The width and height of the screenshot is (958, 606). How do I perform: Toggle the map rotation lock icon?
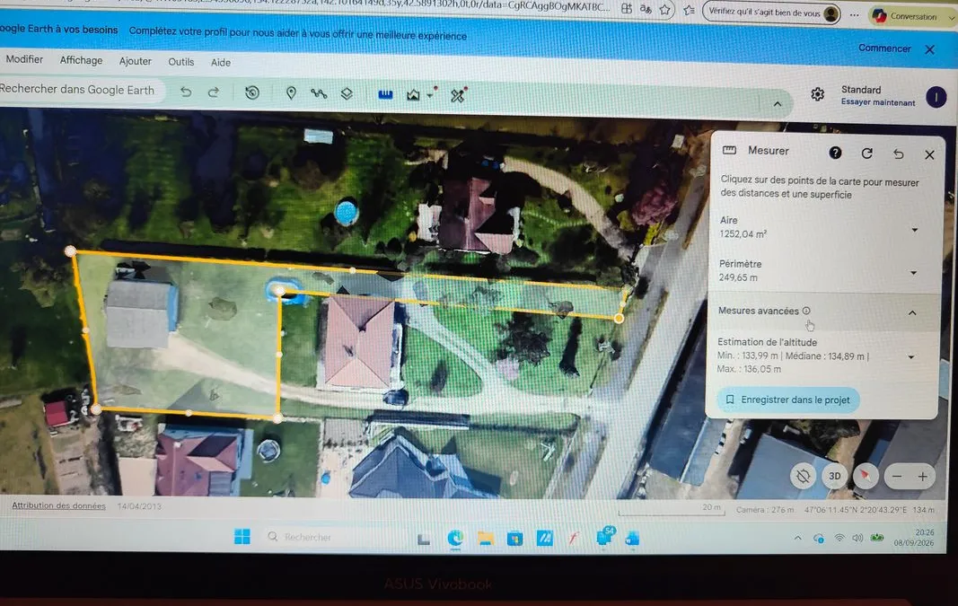click(803, 476)
